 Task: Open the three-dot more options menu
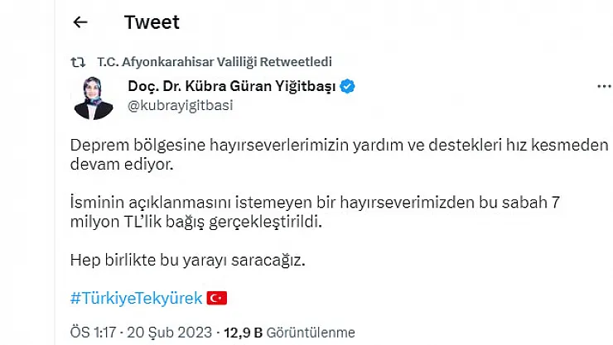[604, 87]
